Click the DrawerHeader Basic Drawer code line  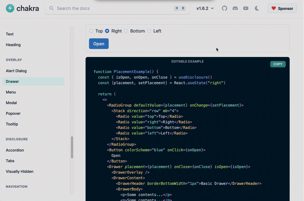tap(189, 183)
